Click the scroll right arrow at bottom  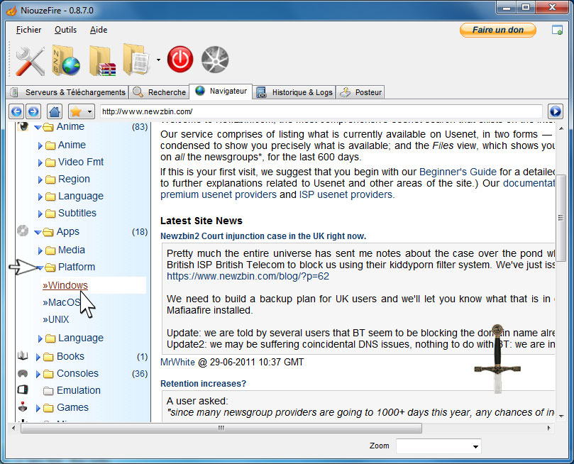pos(548,428)
